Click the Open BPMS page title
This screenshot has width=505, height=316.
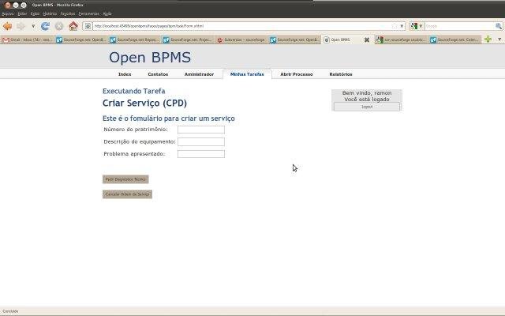tap(150, 58)
